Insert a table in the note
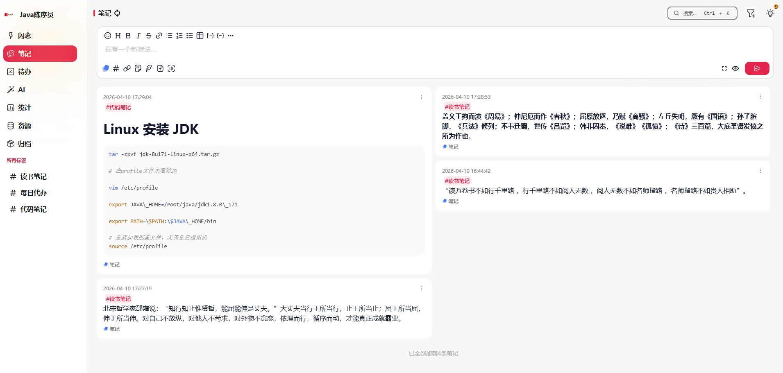The width and height of the screenshot is (783, 373). (200, 36)
